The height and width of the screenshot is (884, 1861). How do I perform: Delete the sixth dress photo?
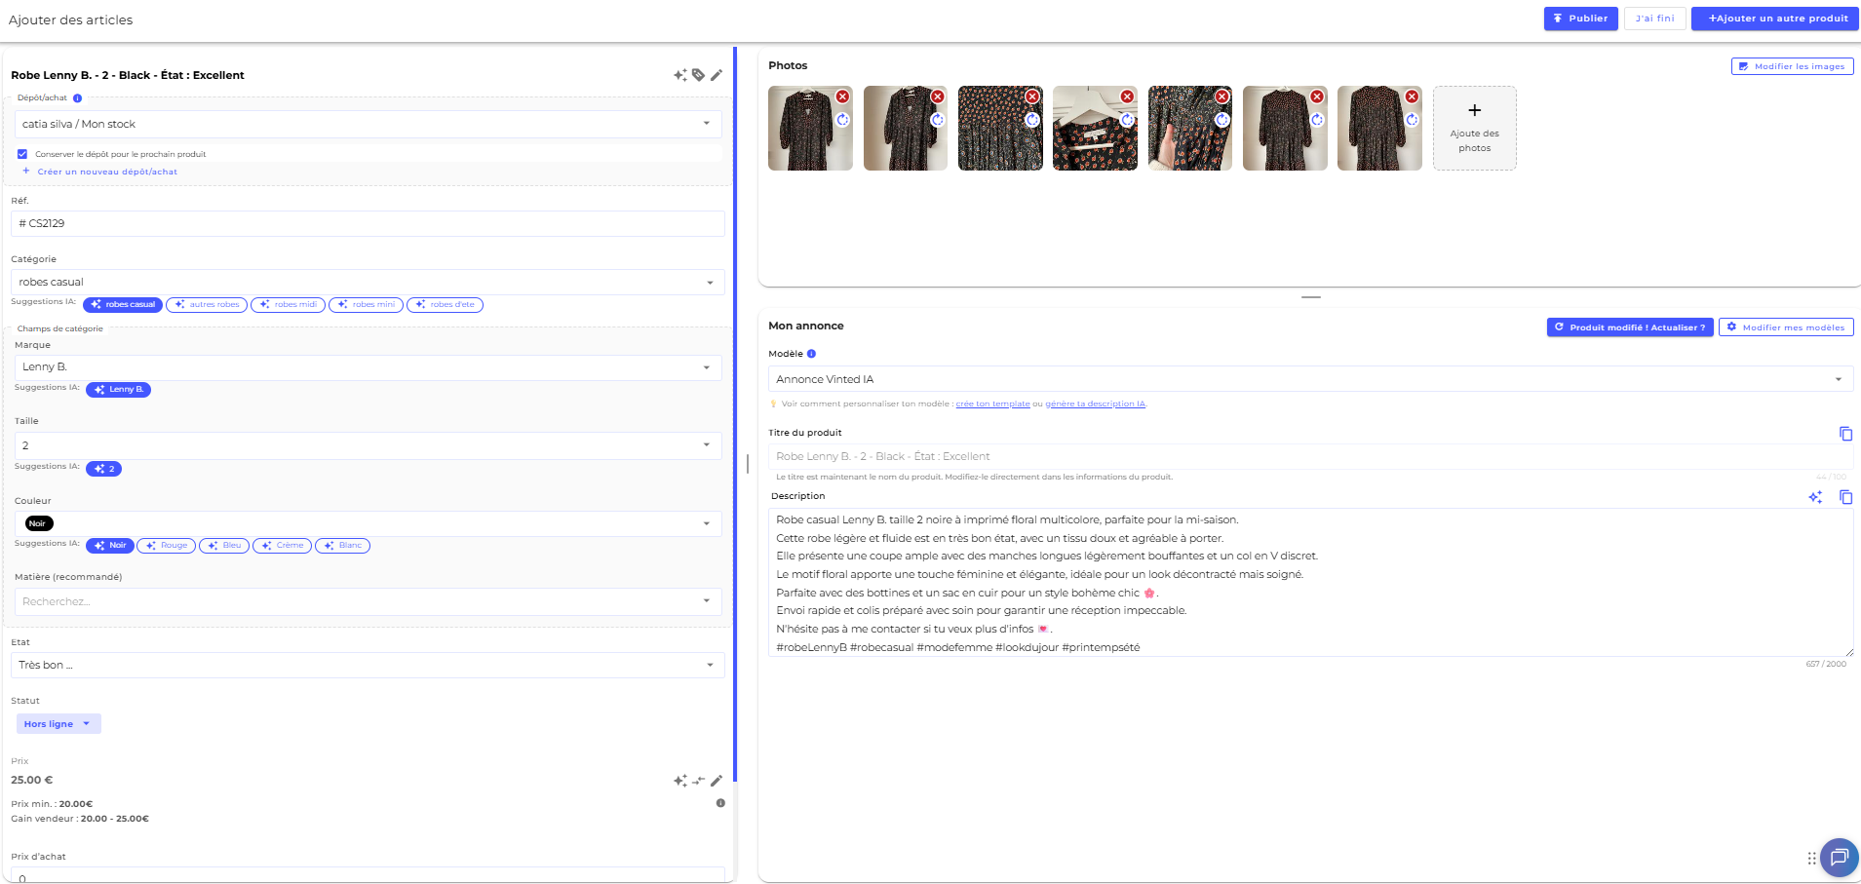point(1317,96)
